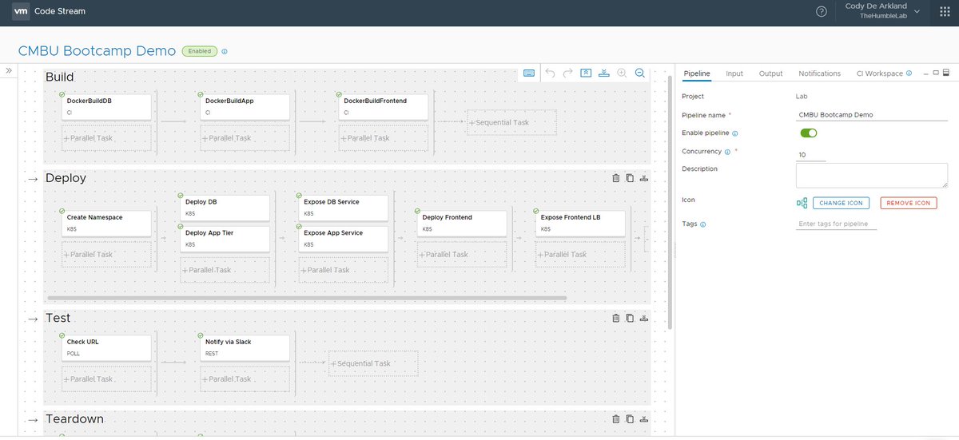Add a Sequential Task in Test stage
Screen dimensions: 959x440
[x=373, y=363]
